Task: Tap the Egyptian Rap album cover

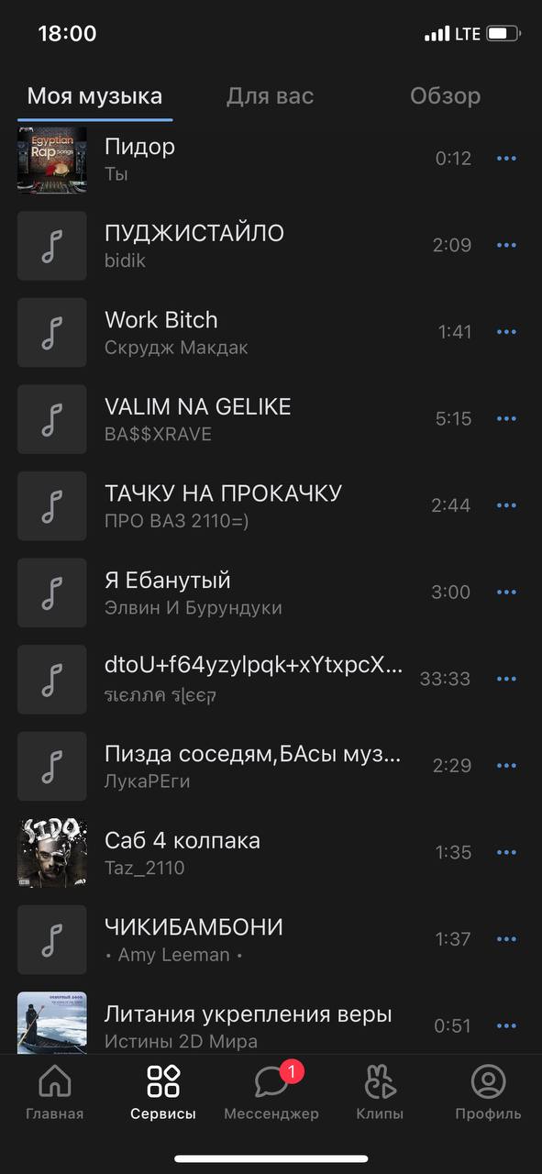Action: pyautogui.click(x=52, y=160)
